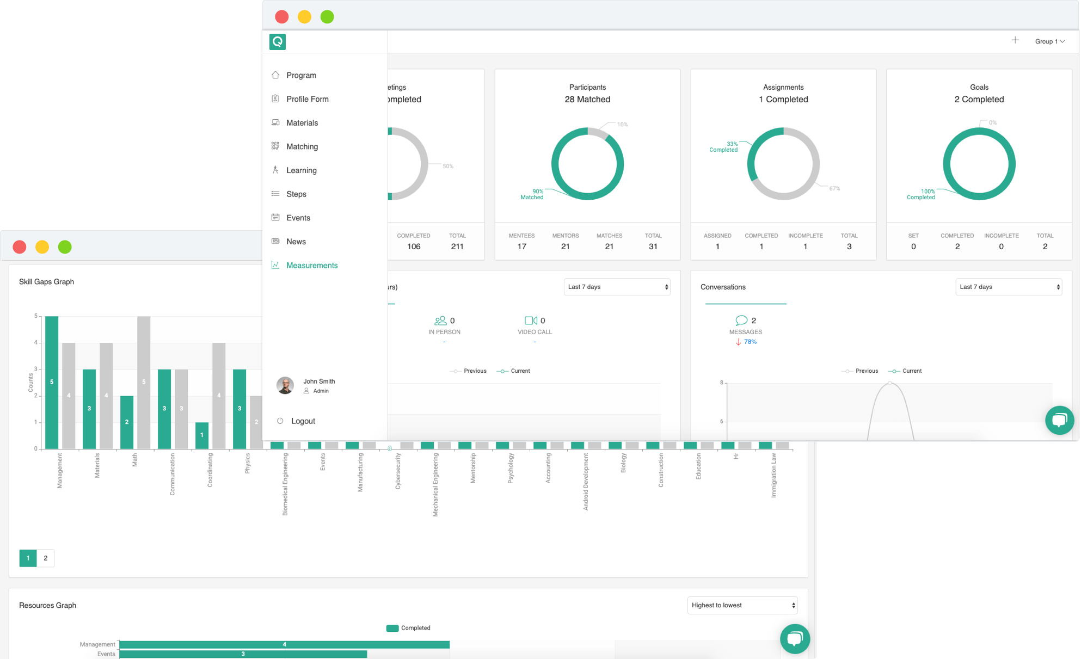Go to Matching section
This screenshot has height=659, width=1081.
[x=302, y=146]
